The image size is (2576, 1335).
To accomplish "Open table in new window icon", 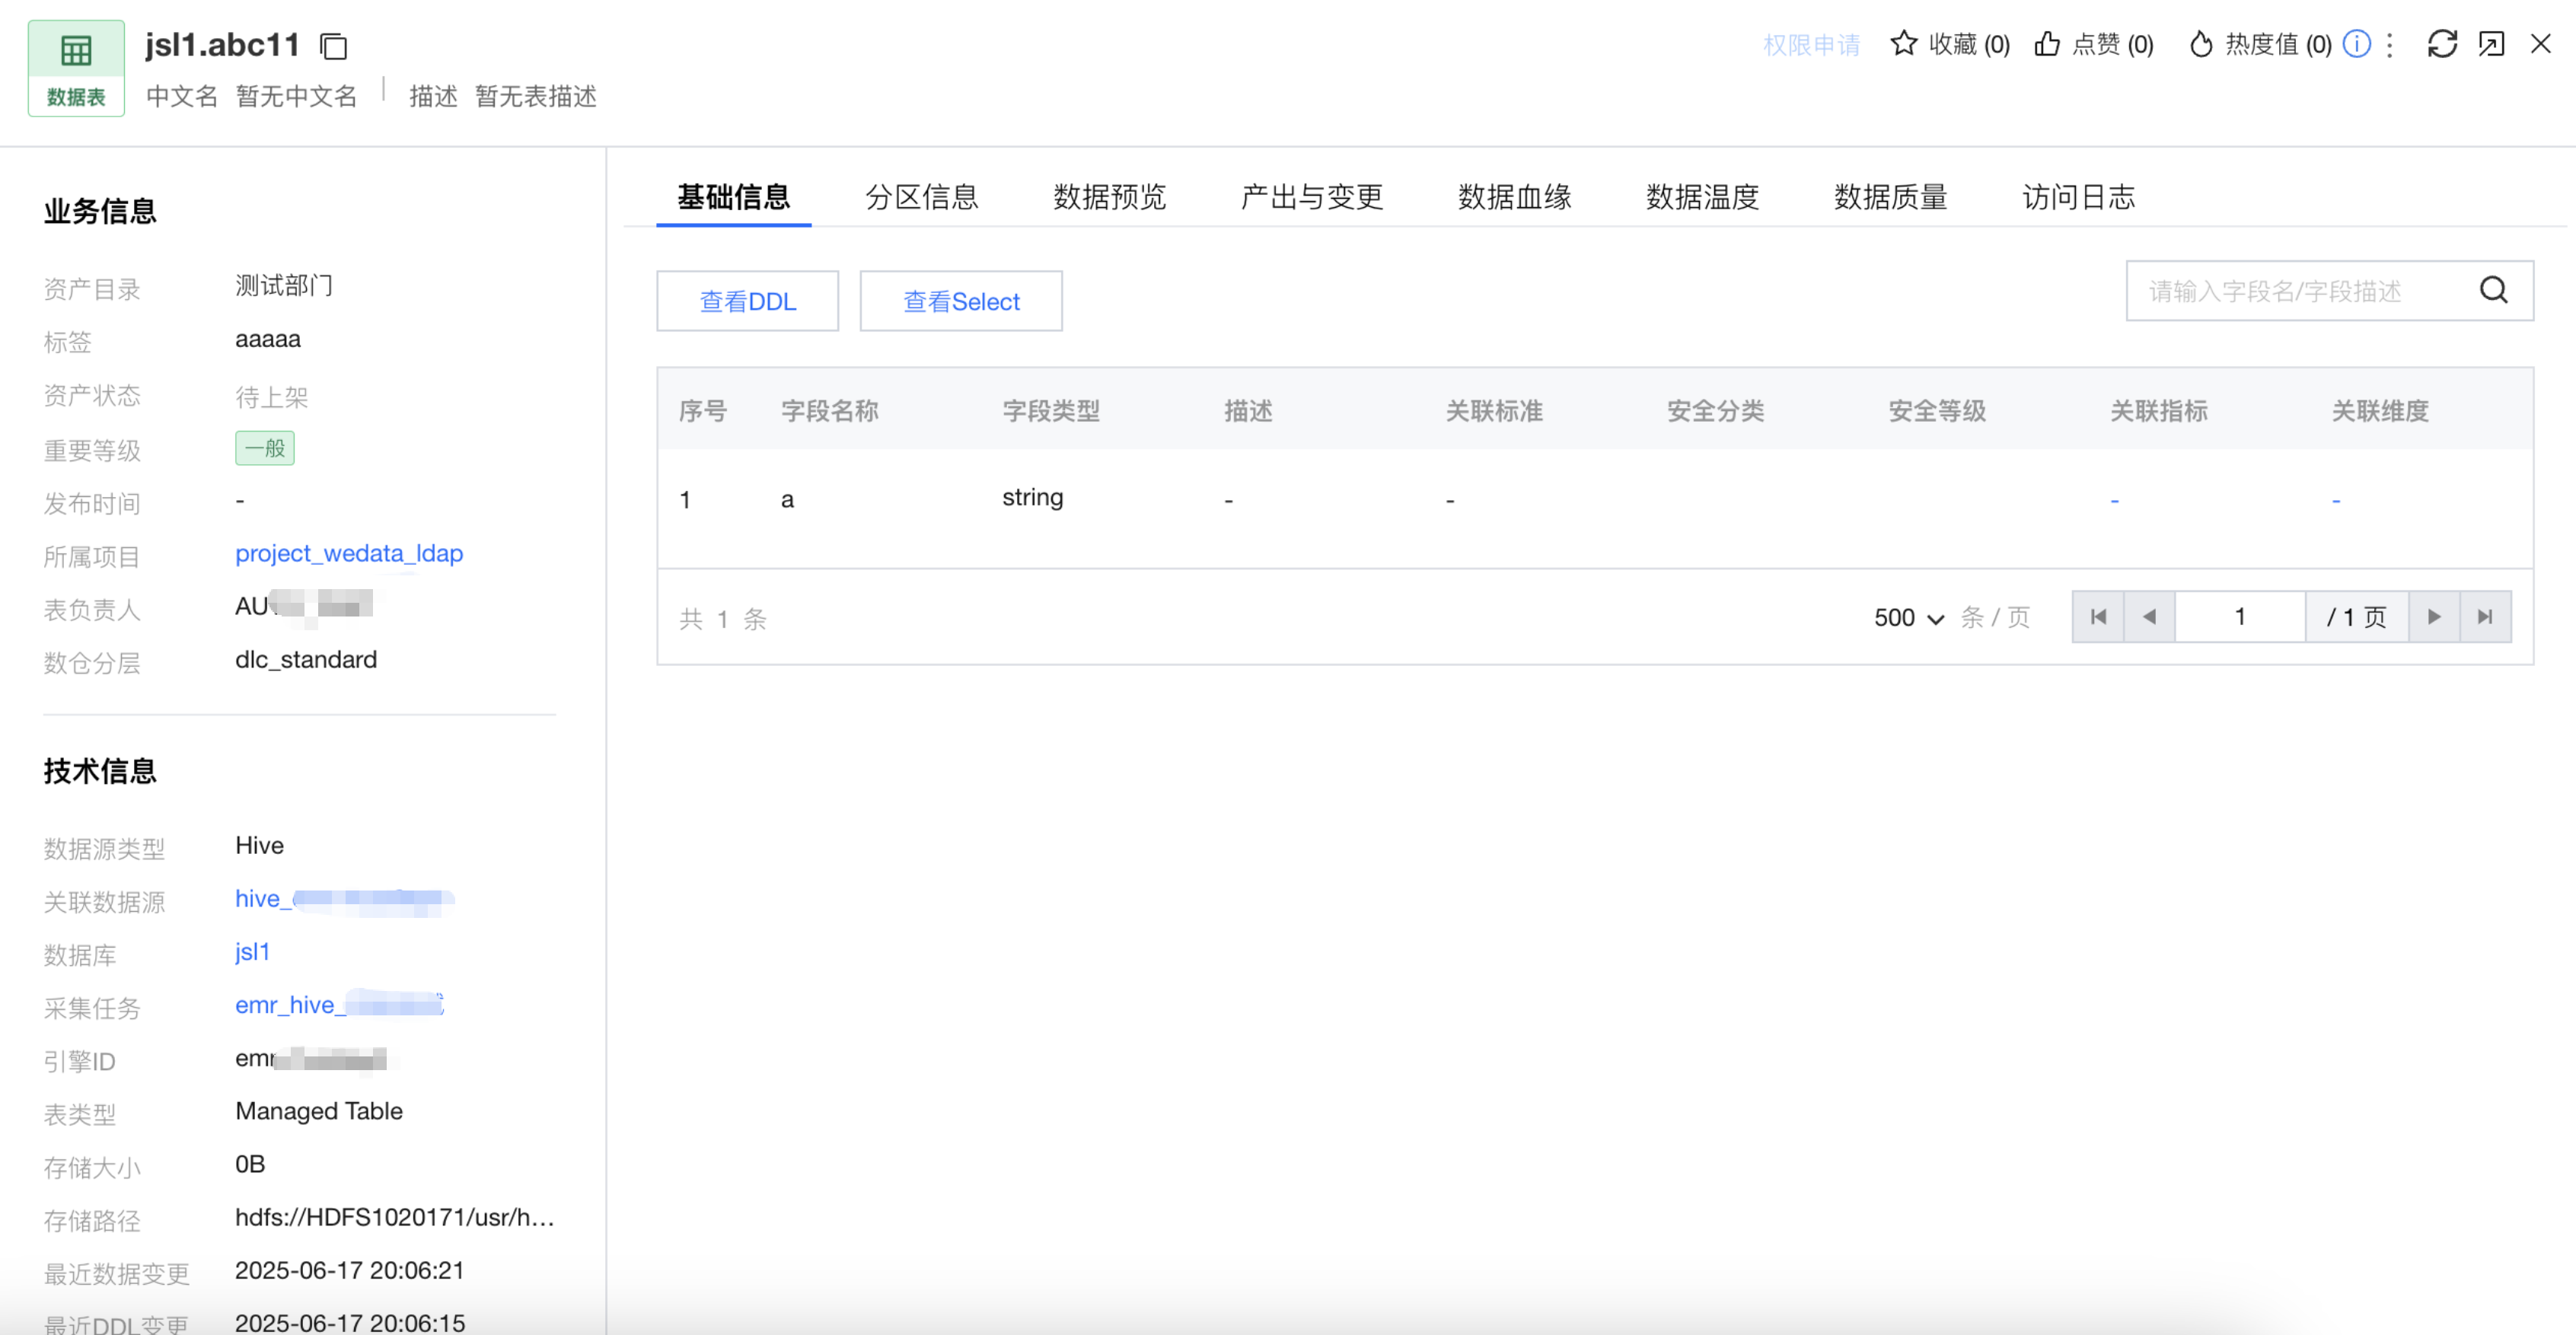I will (2491, 44).
